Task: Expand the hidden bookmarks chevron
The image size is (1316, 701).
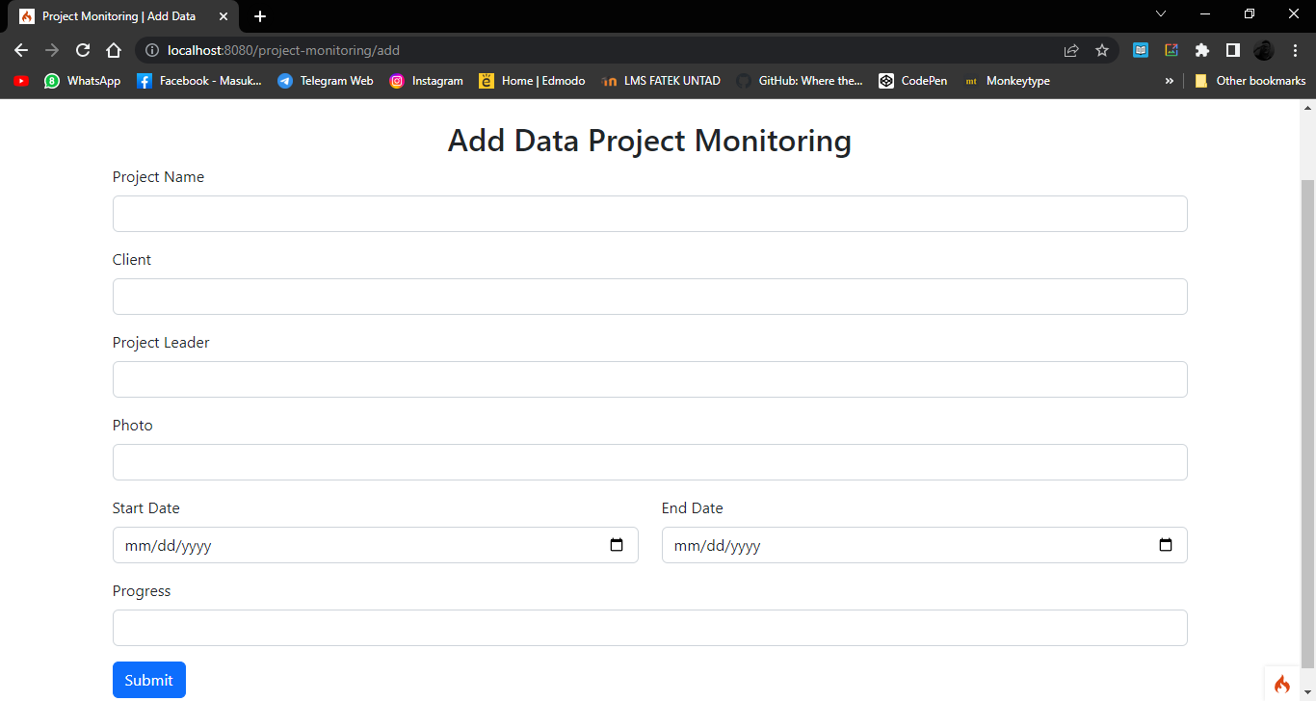Action: [1170, 81]
